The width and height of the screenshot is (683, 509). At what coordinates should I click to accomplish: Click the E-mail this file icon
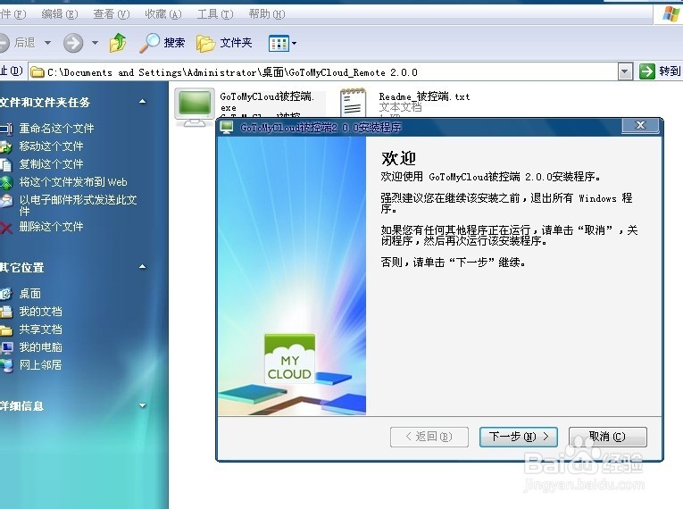click(x=6, y=200)
